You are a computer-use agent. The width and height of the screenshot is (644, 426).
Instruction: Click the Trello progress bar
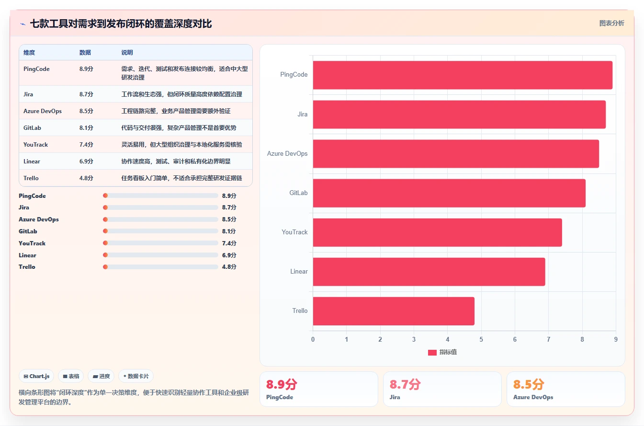tap(160, 267)
